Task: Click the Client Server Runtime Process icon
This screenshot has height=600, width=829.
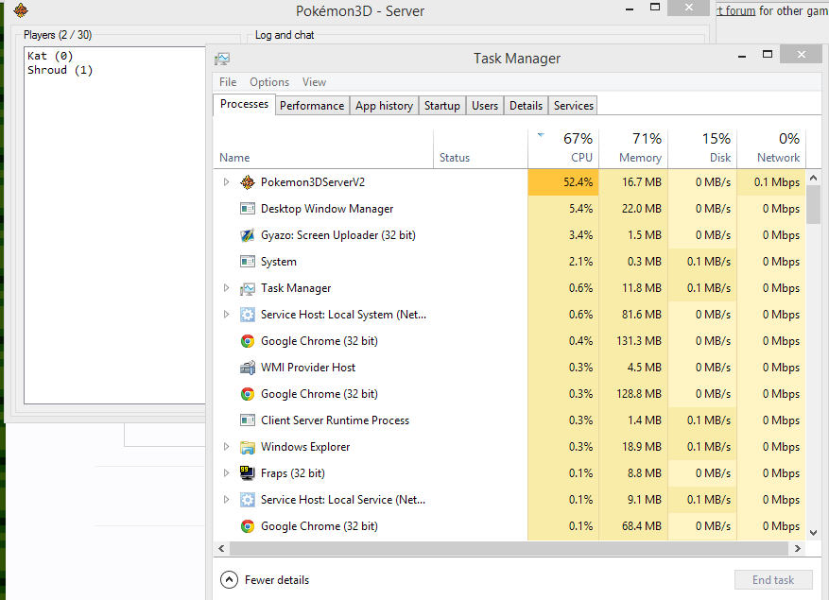Action: click(x=248, y=420)
